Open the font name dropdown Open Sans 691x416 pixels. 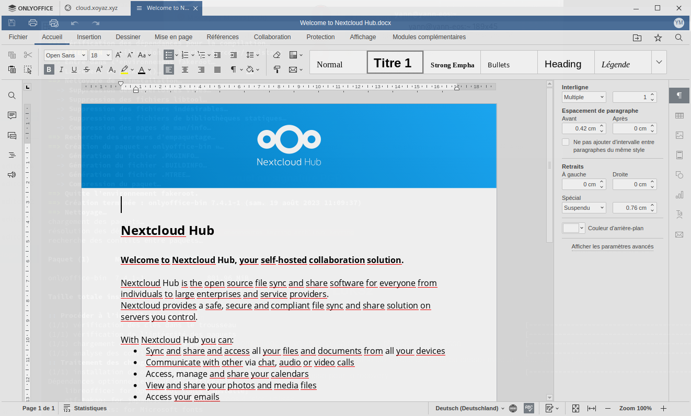pyautogui.click(x=66, y=55)
